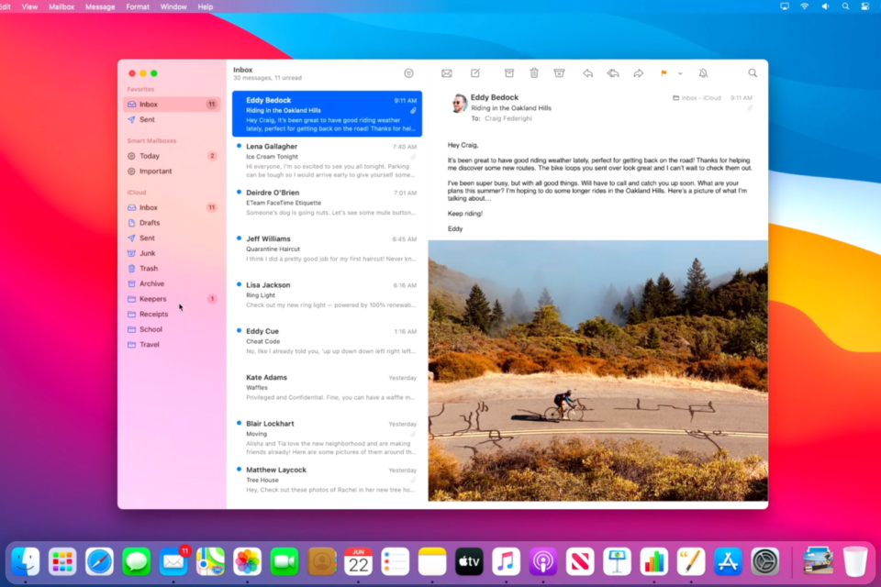Toggle the orange flag on message
The width and height of the screenshot is (881, 587).
(664, 73)
